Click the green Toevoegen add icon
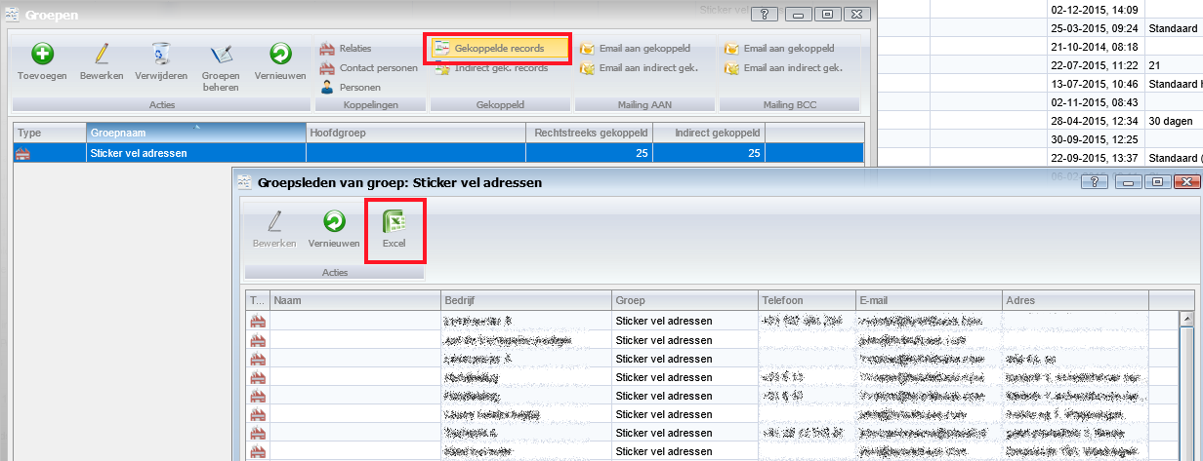 43,56
